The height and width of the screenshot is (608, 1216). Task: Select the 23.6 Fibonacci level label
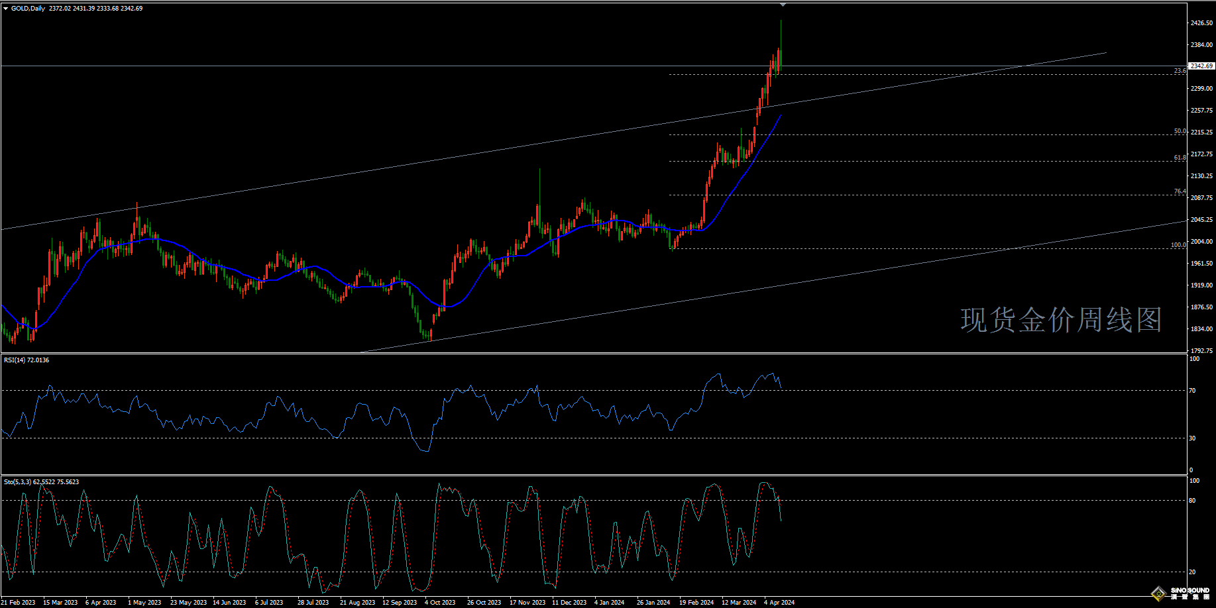(x=1180, y=71)
